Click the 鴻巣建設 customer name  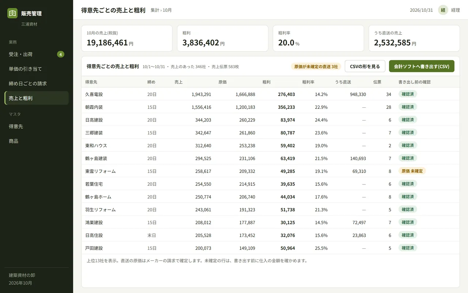point(94,222)
